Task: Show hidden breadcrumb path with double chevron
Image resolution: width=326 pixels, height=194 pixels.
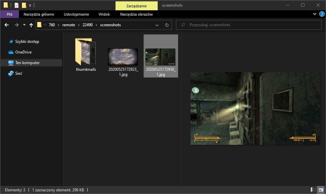Action: (45, 25)
